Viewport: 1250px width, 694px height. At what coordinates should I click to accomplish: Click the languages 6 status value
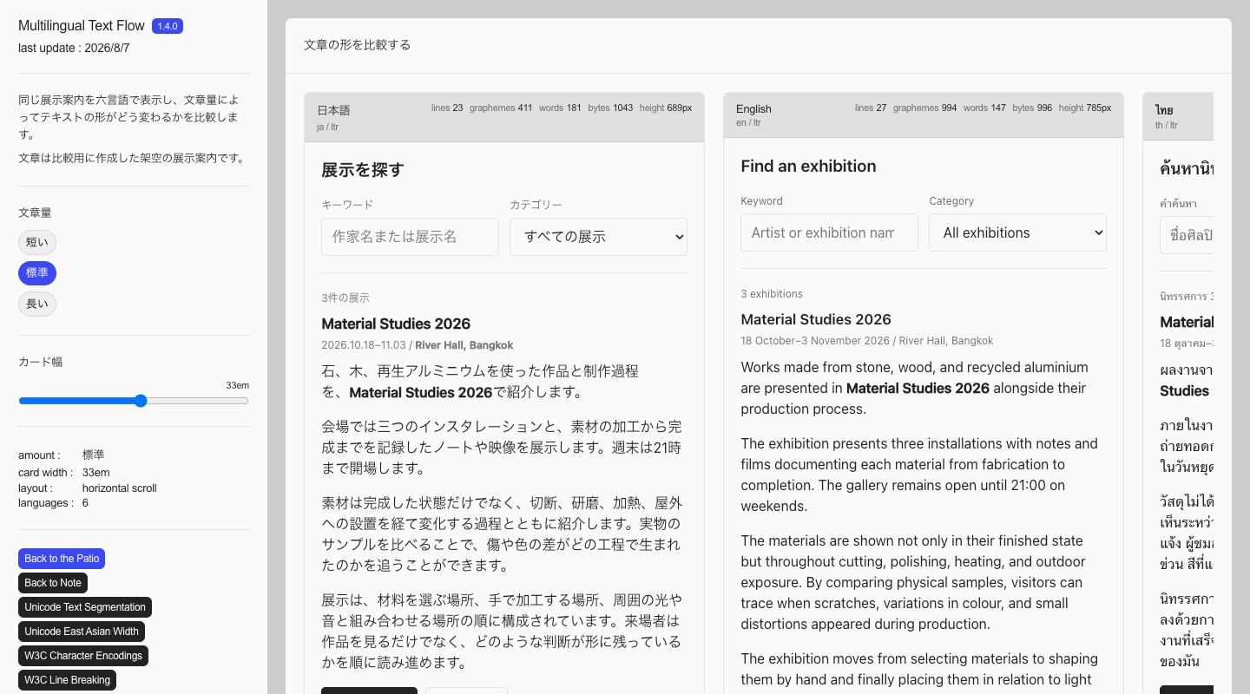pos(85,503)
